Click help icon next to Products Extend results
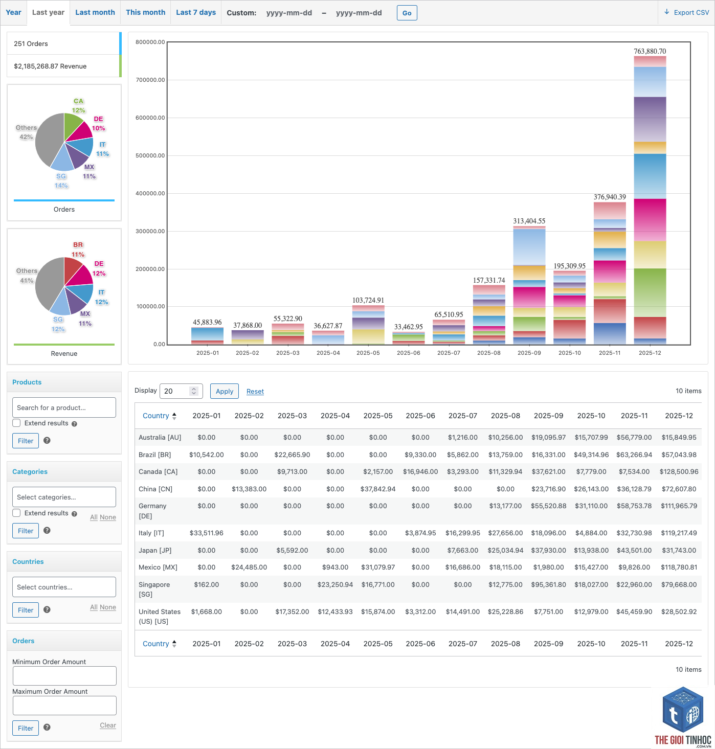The image size is (715, 749). coord(74,424)
